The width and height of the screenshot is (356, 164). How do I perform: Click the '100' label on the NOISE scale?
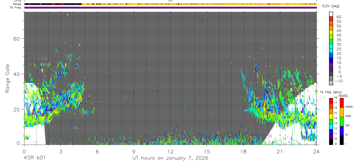(x=347, y=125)
